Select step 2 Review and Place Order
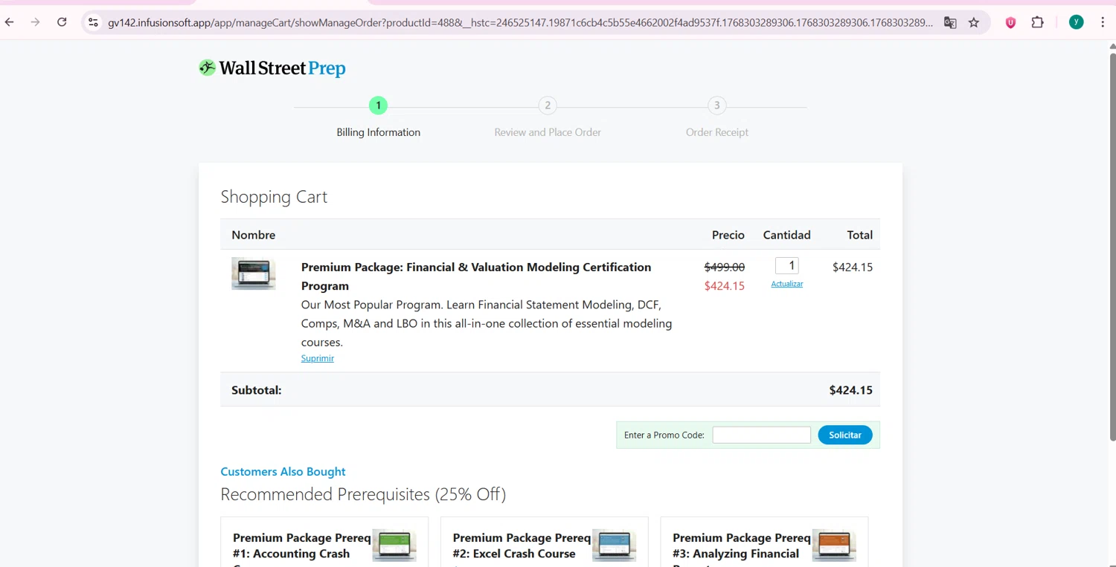The height and width of the screenshot is (567, 1116). click(548, 106)
